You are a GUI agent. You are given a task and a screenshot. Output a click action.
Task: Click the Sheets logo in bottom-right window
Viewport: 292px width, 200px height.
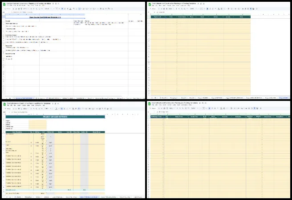click(x=150, y=104)
